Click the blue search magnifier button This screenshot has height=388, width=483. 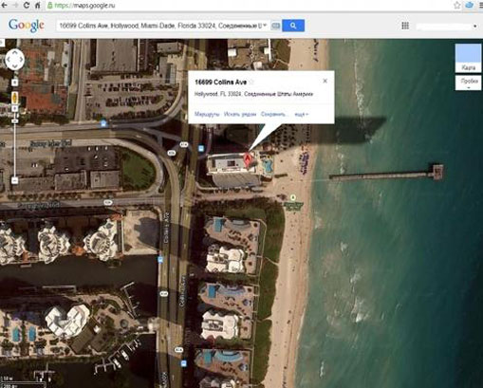point(293,26)
